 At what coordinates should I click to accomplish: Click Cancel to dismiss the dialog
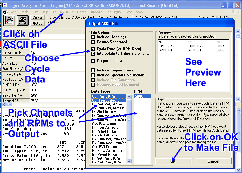point(213,161)
